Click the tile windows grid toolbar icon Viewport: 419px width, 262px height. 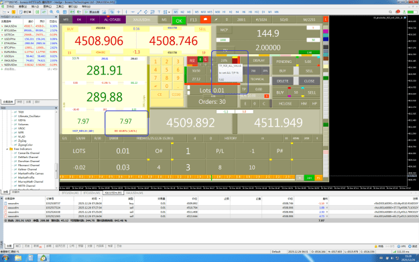tap(64, 12)
